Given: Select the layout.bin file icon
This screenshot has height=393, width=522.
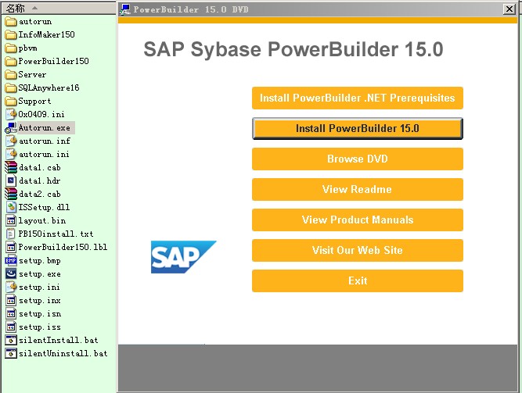Looking at the screenshot, I should pyautogui.click(x=11, y=221).
